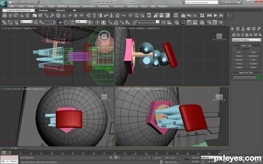Image resolution: width=263 pixels, height=164 pixels.
Task: Activate the Select and Rotate tool
Action: point(66,22)
